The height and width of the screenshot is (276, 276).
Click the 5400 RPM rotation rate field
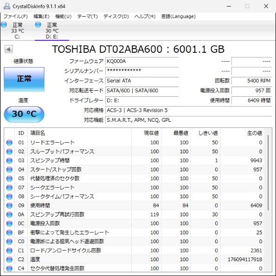251,81
